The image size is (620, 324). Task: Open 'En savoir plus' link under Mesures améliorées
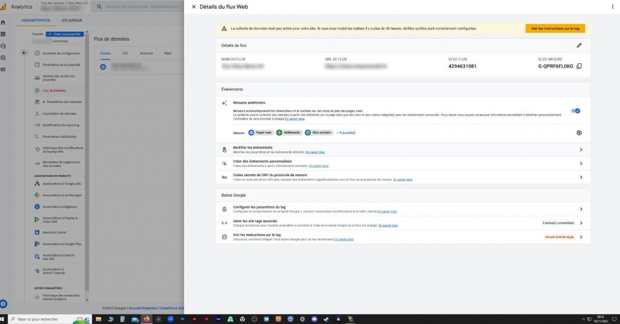point(294,119)
